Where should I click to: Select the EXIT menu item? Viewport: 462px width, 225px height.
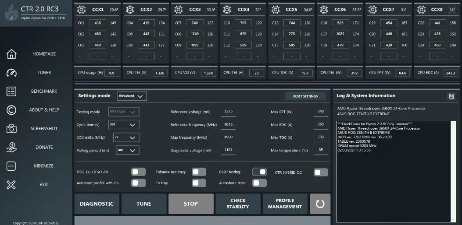[44, 185]
